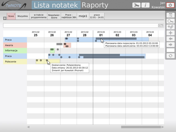The width and height of the screenshot is (176, 132).
Task: Open the calendar date picker icon
Action: pos(170,15)
